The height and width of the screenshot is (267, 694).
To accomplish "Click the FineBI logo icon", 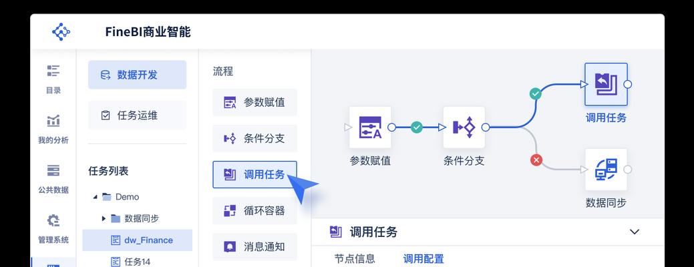I will pos(61,32).
